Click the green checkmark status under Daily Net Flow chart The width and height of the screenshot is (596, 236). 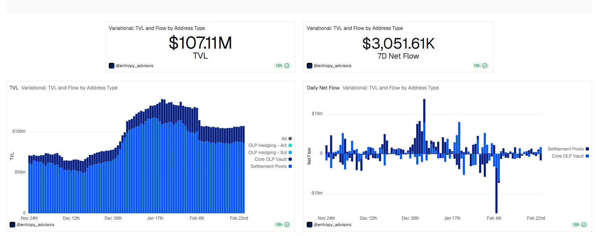click(x=584, y=225)
